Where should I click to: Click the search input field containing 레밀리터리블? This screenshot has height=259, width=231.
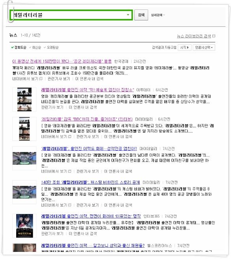click(71, 15)
